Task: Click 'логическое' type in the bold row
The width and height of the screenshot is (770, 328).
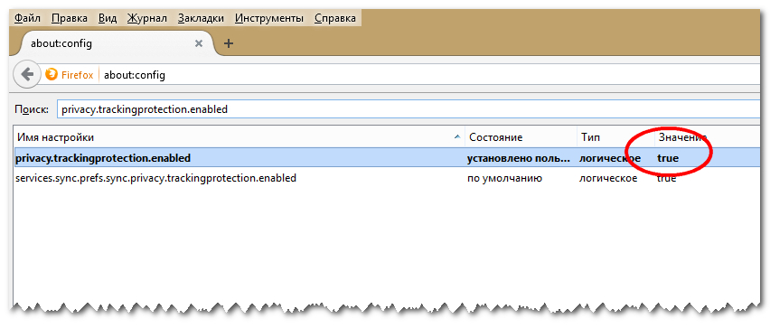Action: (610, 159)
